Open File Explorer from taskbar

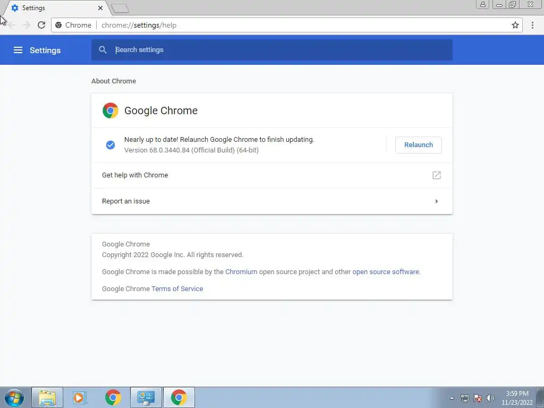[47, 397]
